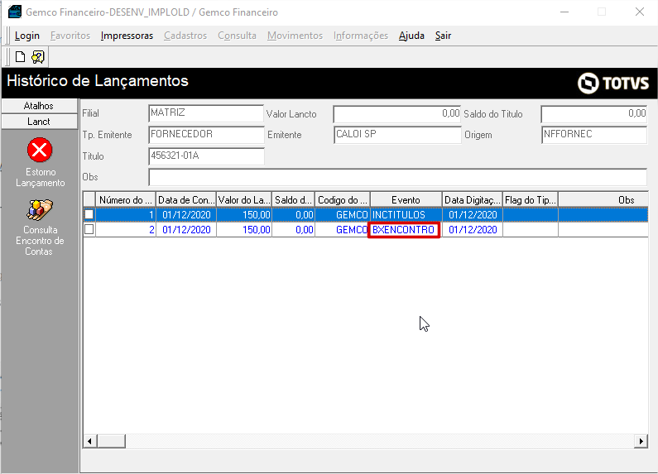Screen dimensions: 658x474
Task: Click lançamento number 2 cell
Action: [x=126, y=230]
